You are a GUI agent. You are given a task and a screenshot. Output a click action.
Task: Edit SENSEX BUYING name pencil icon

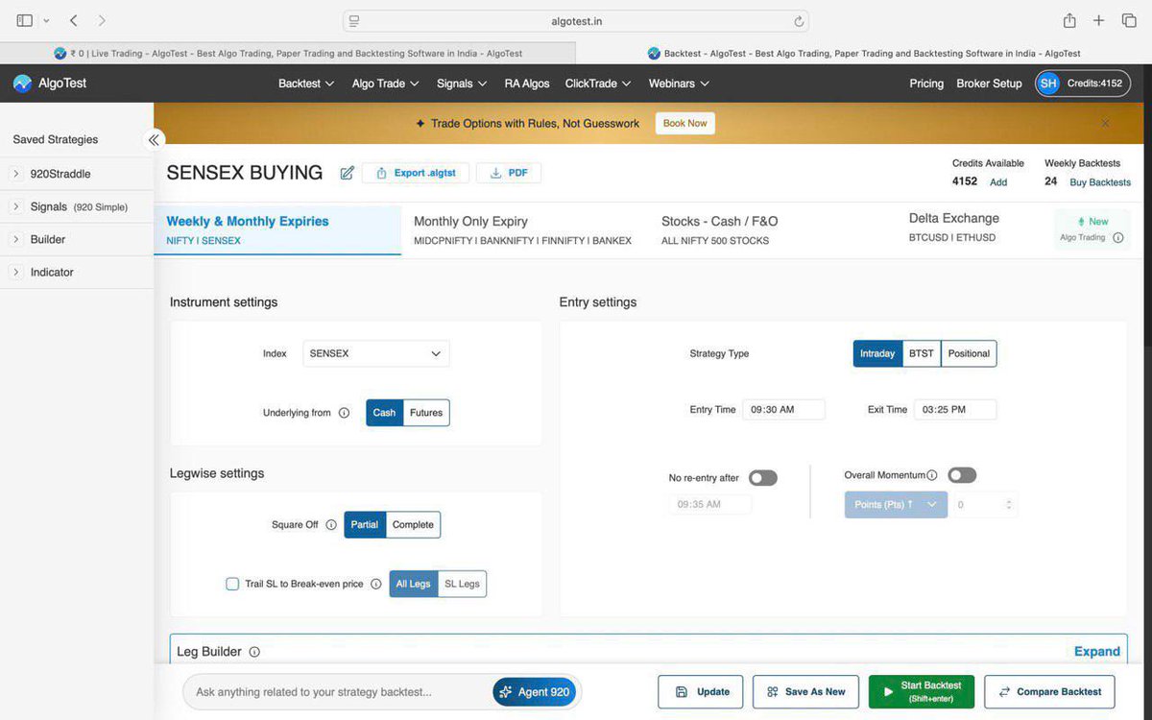point(348,173)
